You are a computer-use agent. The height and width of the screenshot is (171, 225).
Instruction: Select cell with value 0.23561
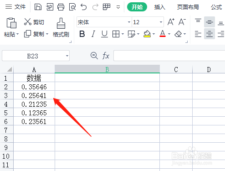pos(34,121)
